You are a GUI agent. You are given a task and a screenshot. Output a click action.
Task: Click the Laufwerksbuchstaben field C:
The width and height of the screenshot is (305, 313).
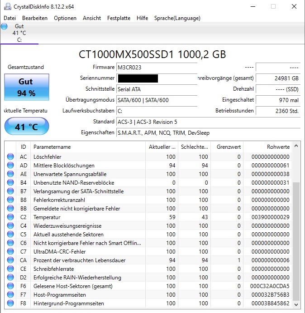pyautogui.click(x=157, y=111)
